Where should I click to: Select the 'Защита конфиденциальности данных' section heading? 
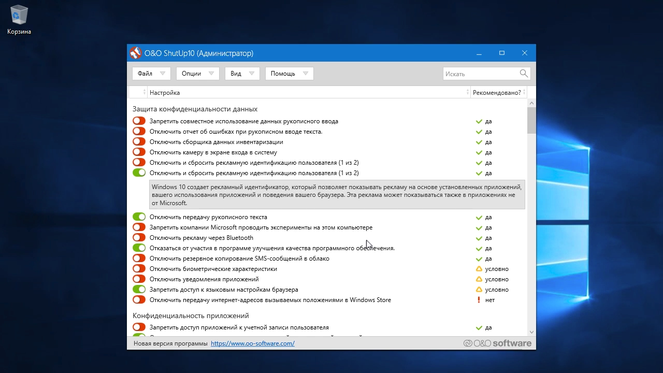coord(195,109)
